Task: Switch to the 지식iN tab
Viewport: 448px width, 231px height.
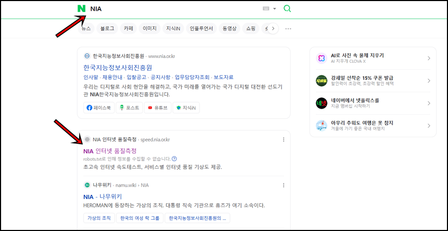Action: click(173, 29)
